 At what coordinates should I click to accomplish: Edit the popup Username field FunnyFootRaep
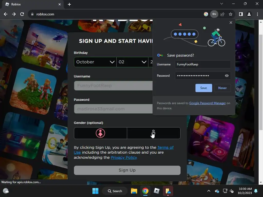click(x=203, y=64)
